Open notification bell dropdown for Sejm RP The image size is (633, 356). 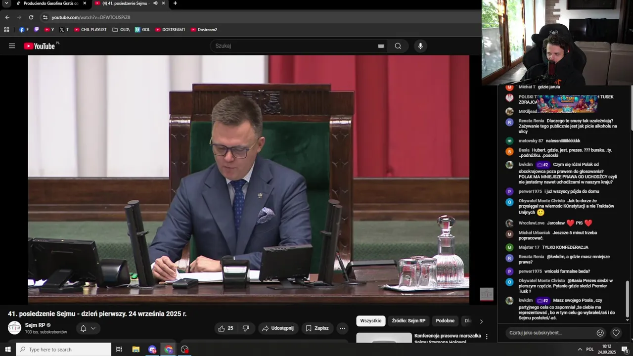(88, 328)
